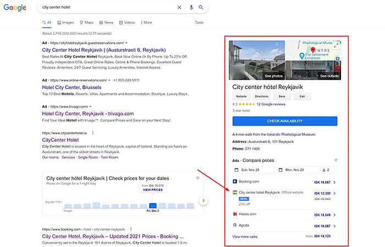The image size is (385, 247).
Task: Open City Center Hotel Reykjavik Austurstraeti ad title
Action: (104, 50)
